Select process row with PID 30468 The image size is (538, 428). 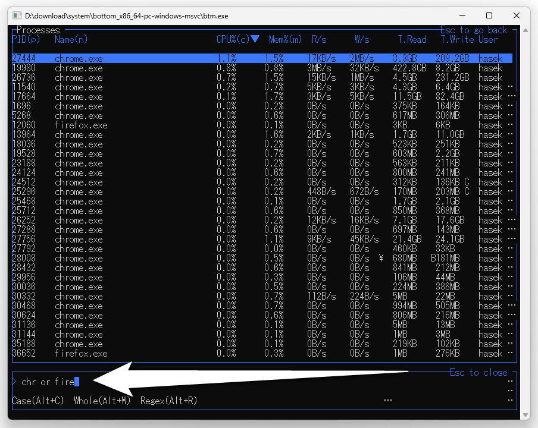262,306
